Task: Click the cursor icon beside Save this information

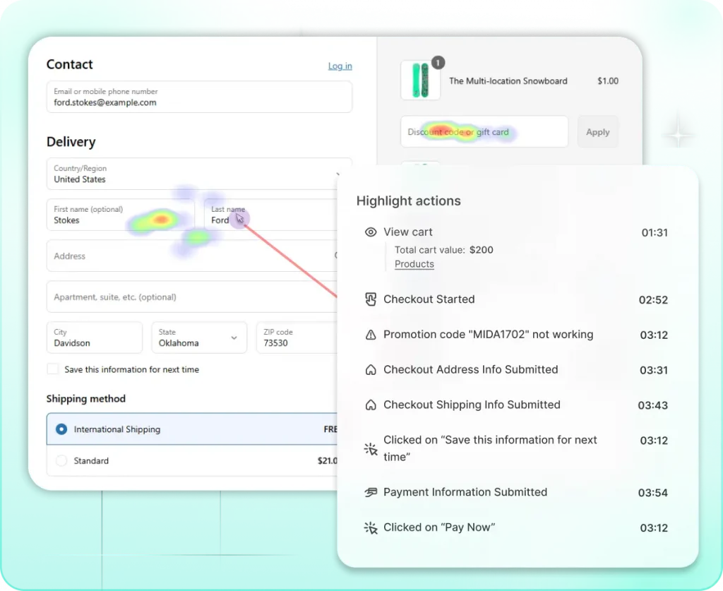Action: [x=371, y=448]
